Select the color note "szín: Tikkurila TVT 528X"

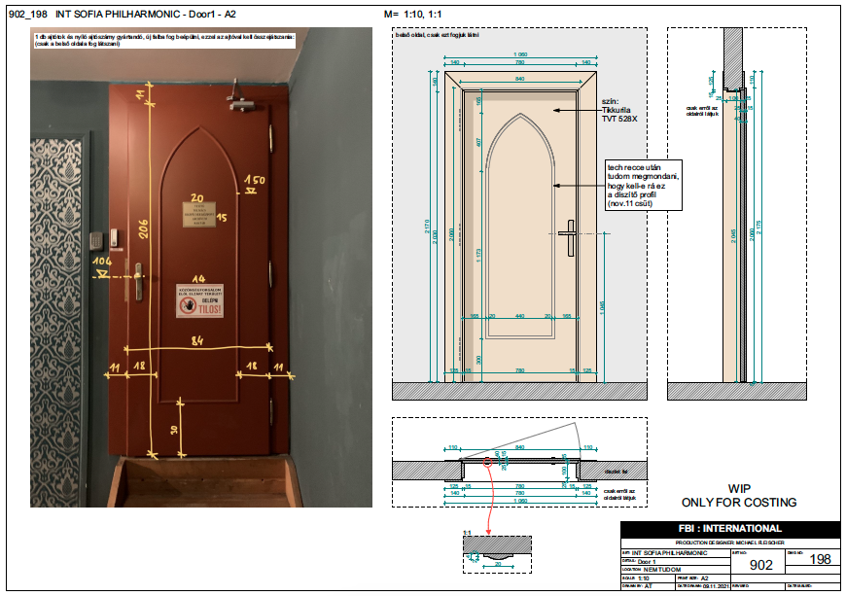coord(619,110)
